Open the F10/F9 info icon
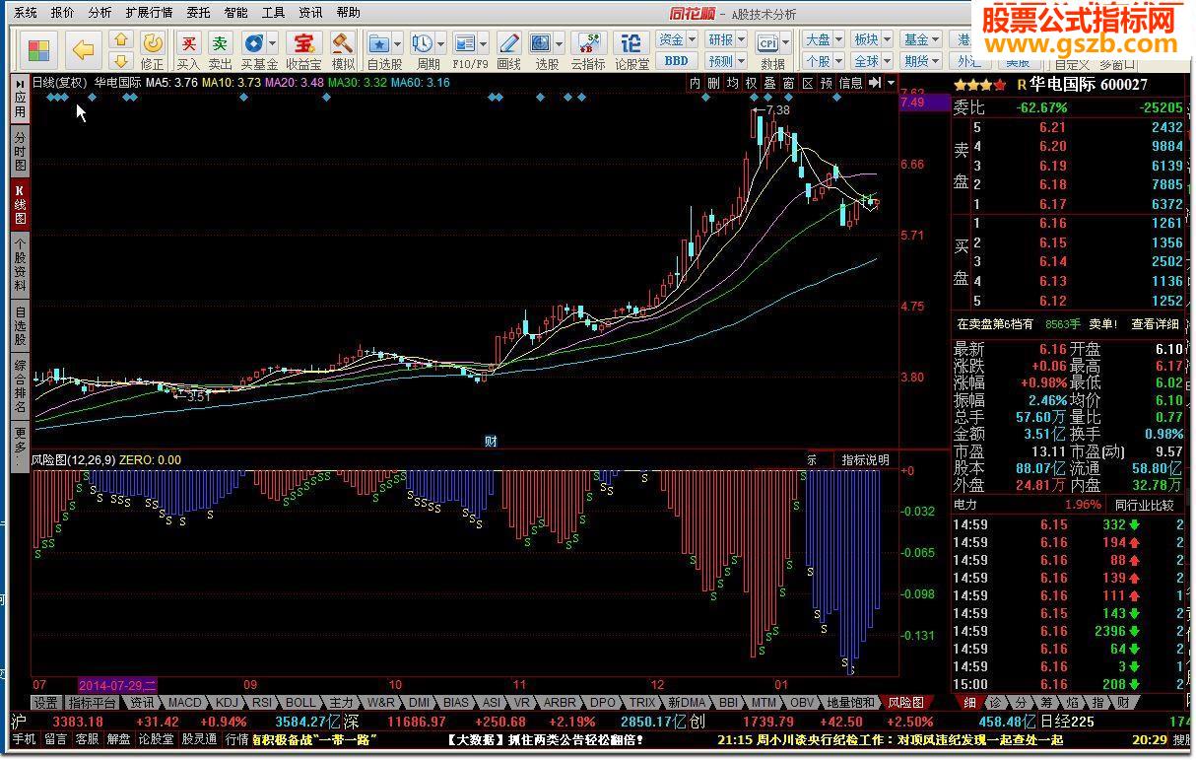 469,50
